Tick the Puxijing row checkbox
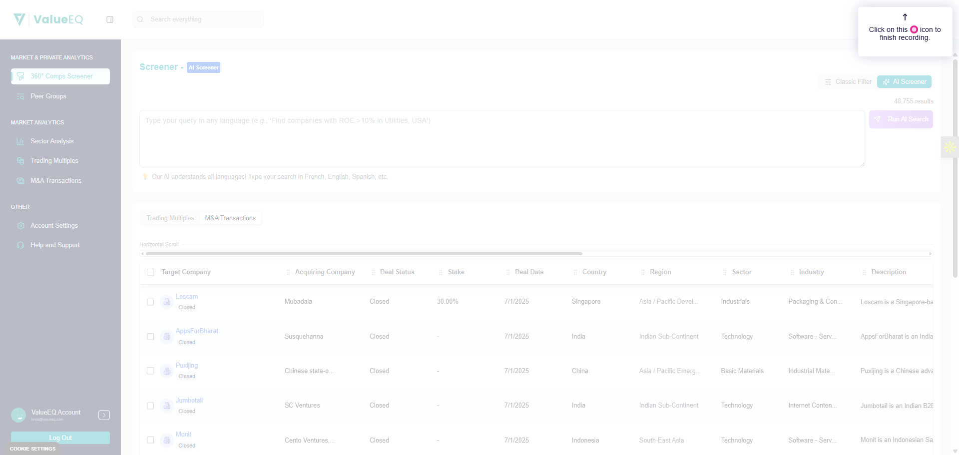 click(x=150, y=371)
